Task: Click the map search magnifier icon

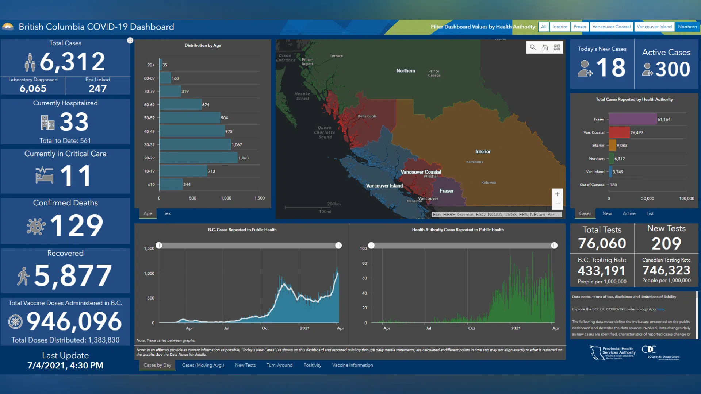Action: 533,47
